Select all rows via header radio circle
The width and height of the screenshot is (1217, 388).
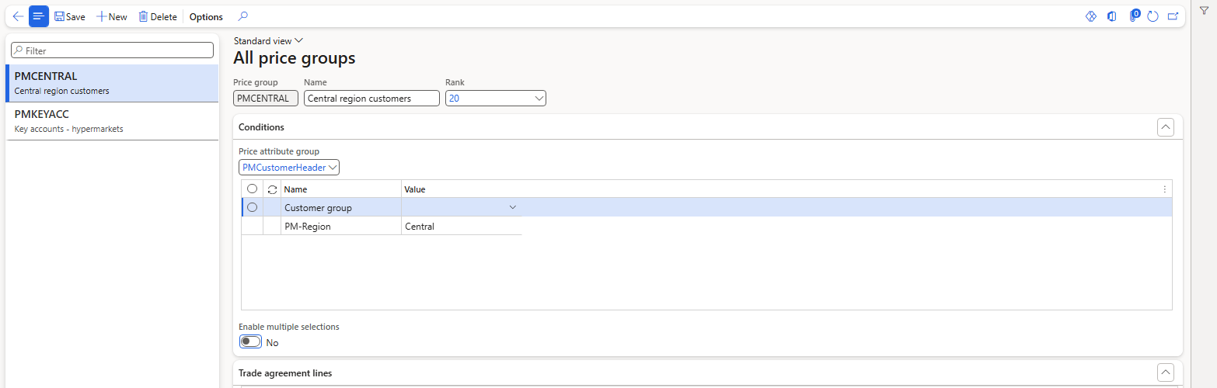pos(252,189)
